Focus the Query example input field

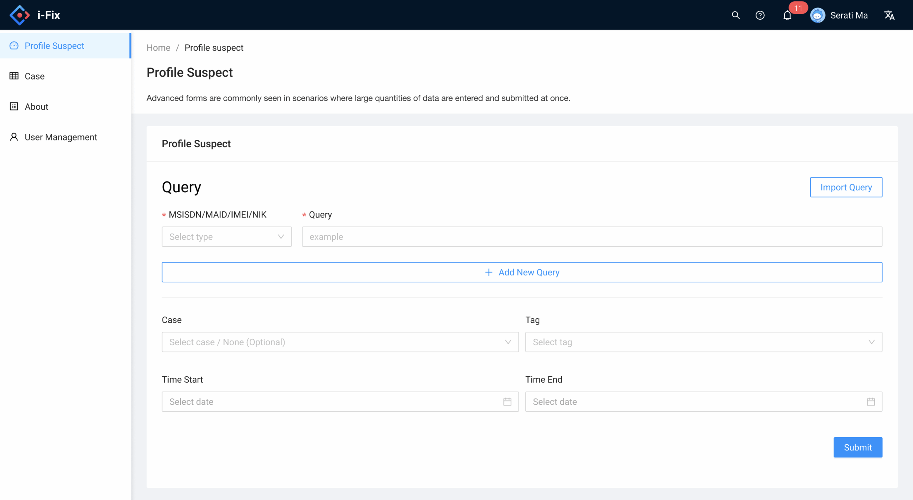[x=592, y=237]
